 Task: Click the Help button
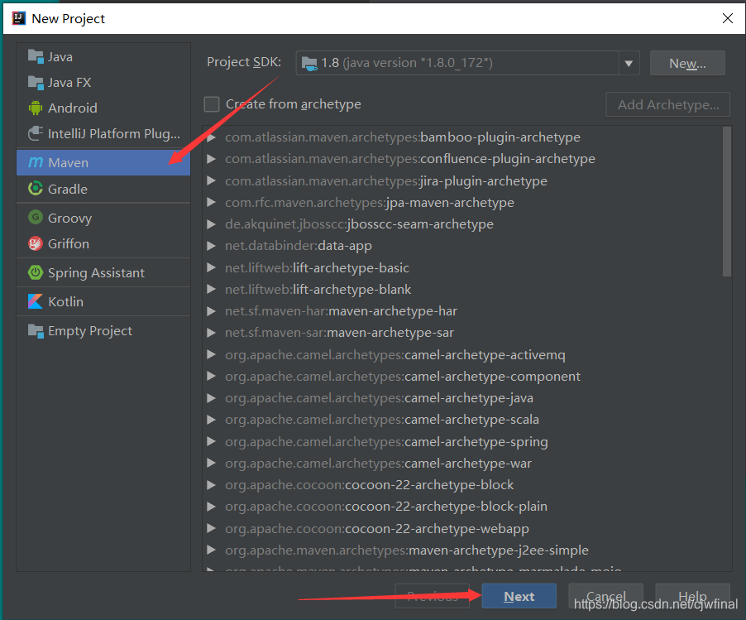(x=692, y=596)
